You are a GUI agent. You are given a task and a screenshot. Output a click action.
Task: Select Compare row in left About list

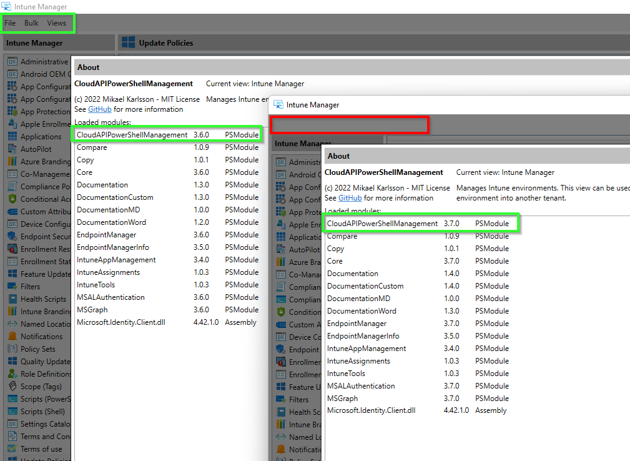click(167, 147)
